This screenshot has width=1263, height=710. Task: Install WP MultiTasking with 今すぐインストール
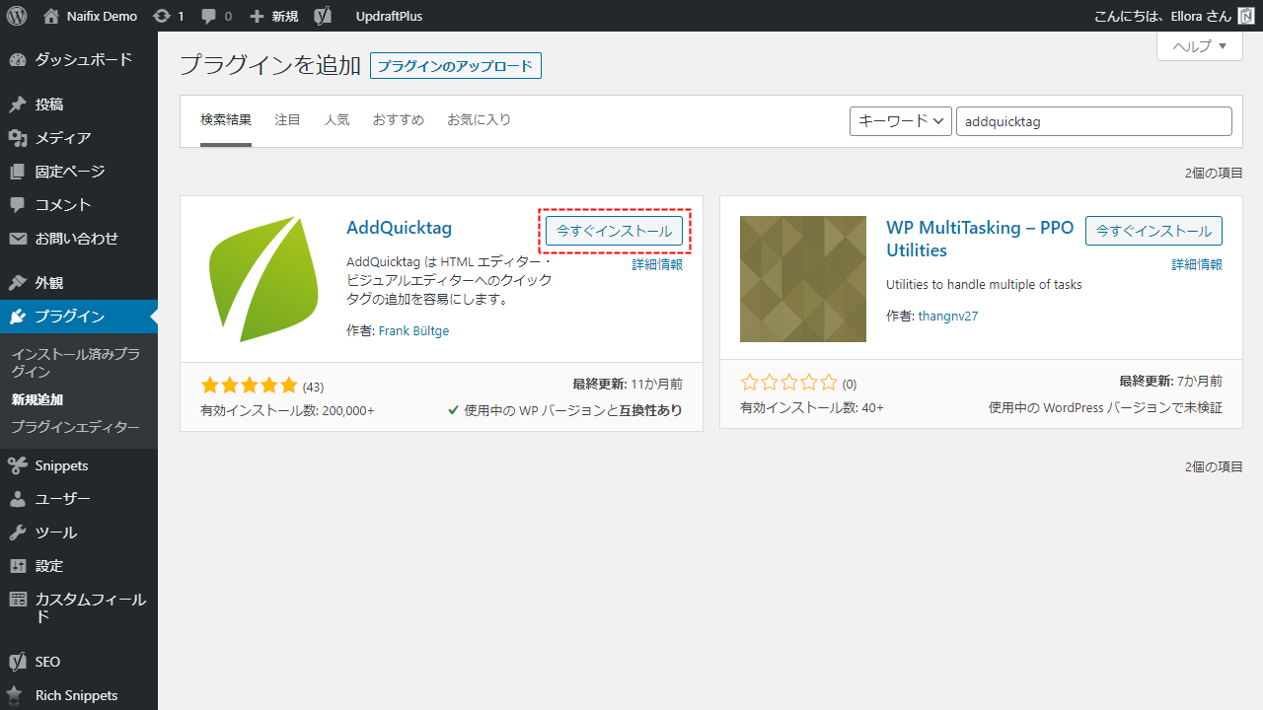tap(1153, 231)
